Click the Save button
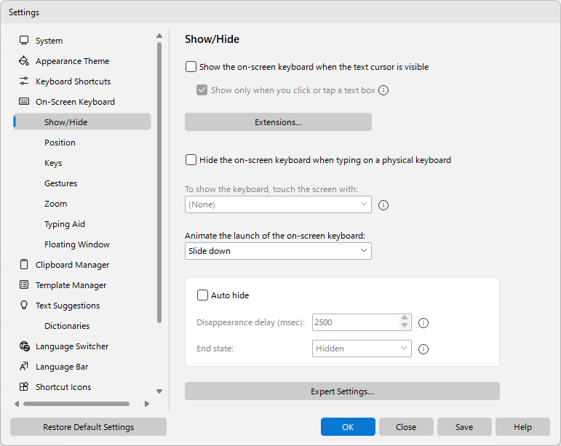This screenshot has width=561, height=446. point(464,426)
